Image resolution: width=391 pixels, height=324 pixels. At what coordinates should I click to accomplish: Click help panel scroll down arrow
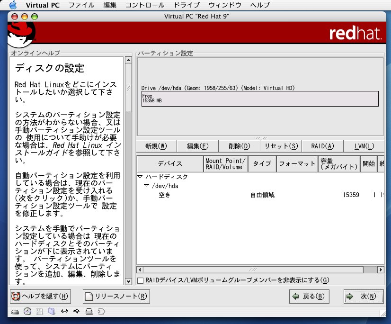pos(128,281)
